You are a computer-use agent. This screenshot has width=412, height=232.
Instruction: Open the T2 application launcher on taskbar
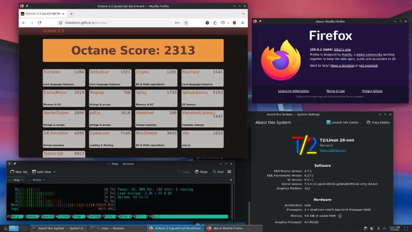click(5, 228)
